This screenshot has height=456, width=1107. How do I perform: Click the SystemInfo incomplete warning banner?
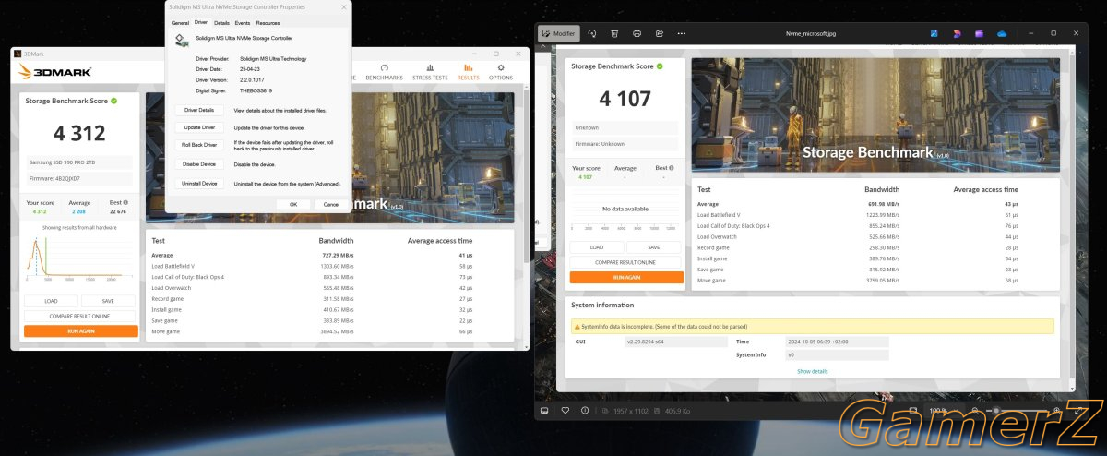click(812, 326)
